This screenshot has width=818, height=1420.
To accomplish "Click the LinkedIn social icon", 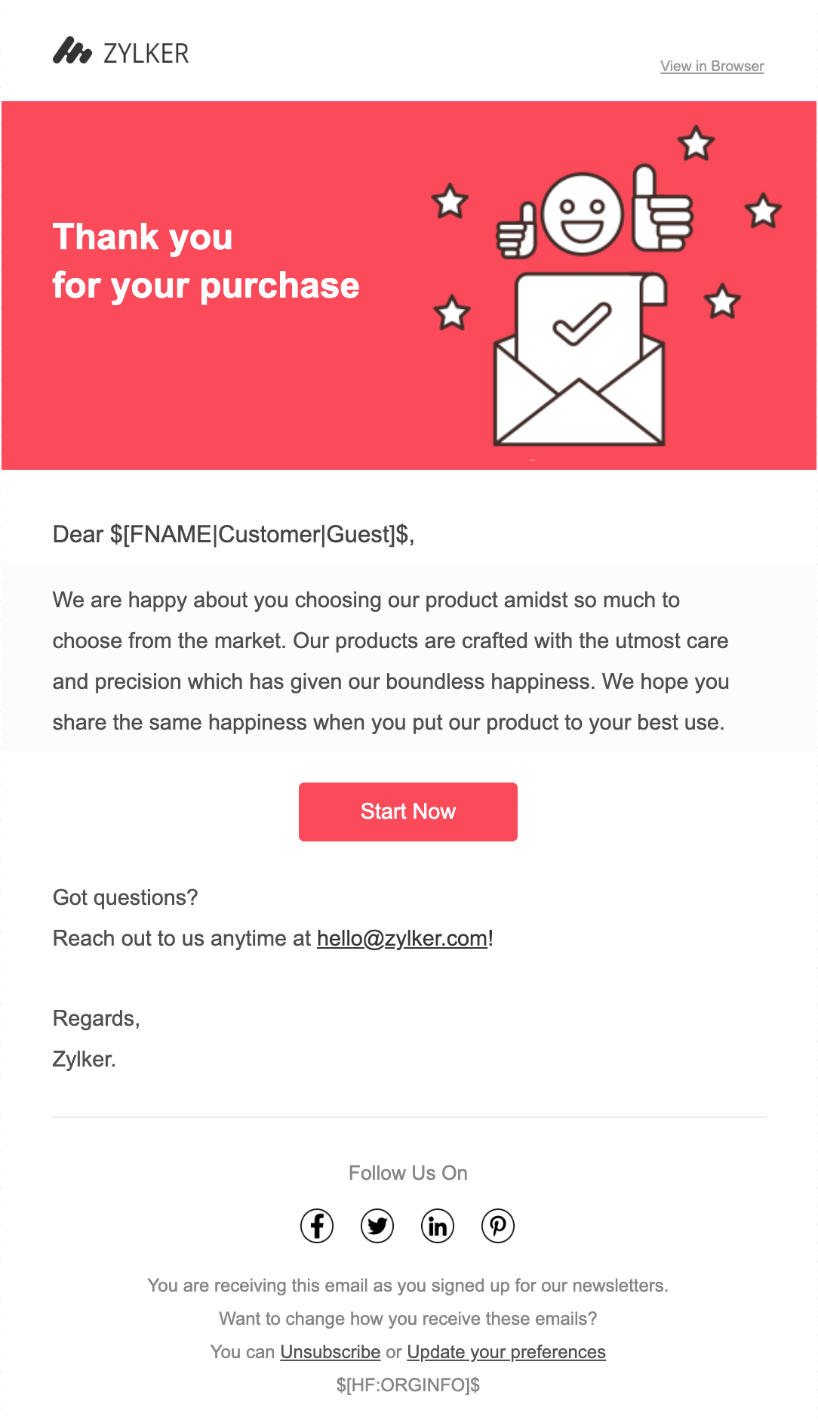I will tap(438, 1226).
